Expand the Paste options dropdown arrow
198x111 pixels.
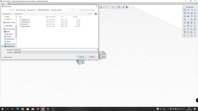[115, 7]
